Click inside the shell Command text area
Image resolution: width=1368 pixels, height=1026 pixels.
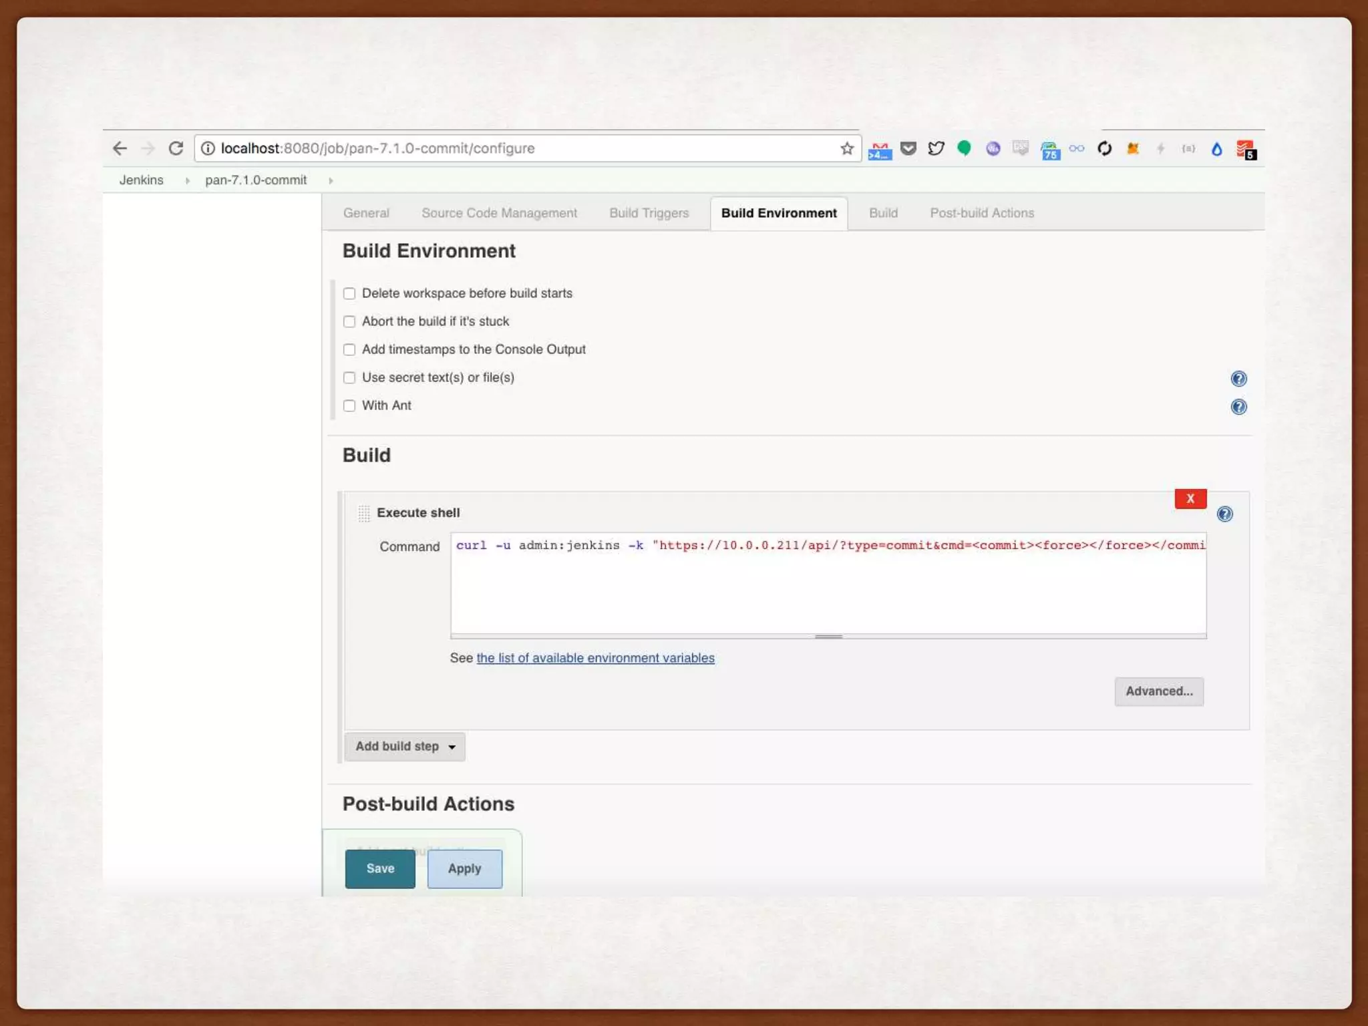(828, 582)
